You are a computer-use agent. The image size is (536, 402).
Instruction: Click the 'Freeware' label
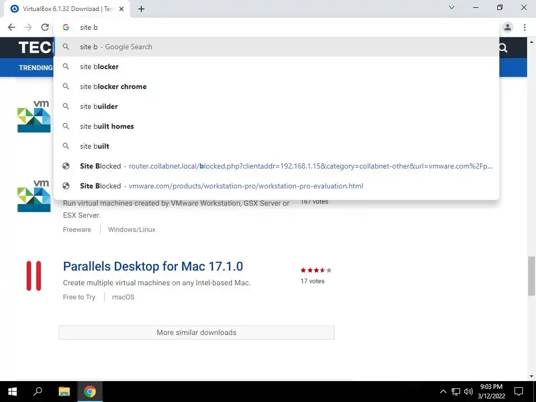[x=77, y=230]
